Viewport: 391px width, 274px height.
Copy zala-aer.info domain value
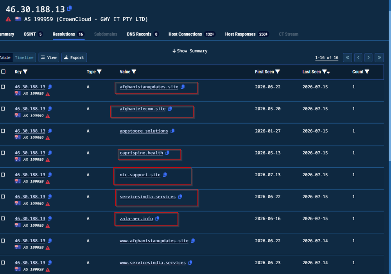(x=157, y=218)
